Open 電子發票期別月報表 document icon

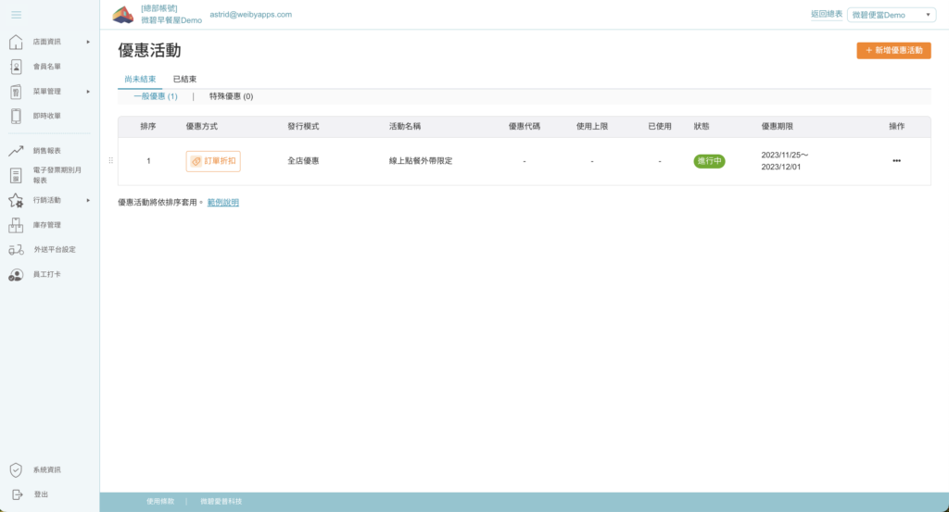tap(16, 175)
